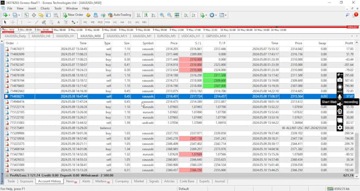This screenshot has width=360, height=191.
Task: Open the Exposure terminal tab
Action: coord(26,181)
